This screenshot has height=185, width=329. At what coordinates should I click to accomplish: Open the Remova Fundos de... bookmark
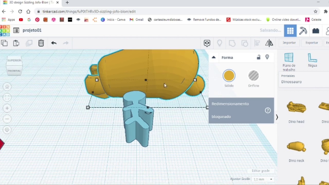tap(204, 20)
